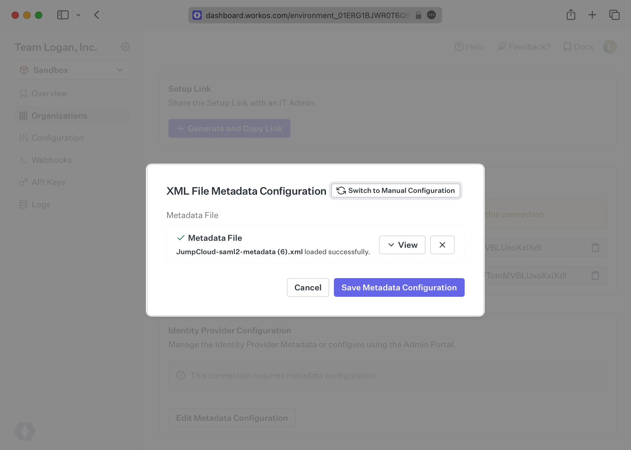
Task: Open the Docs menu item
Action: point(578,47)
